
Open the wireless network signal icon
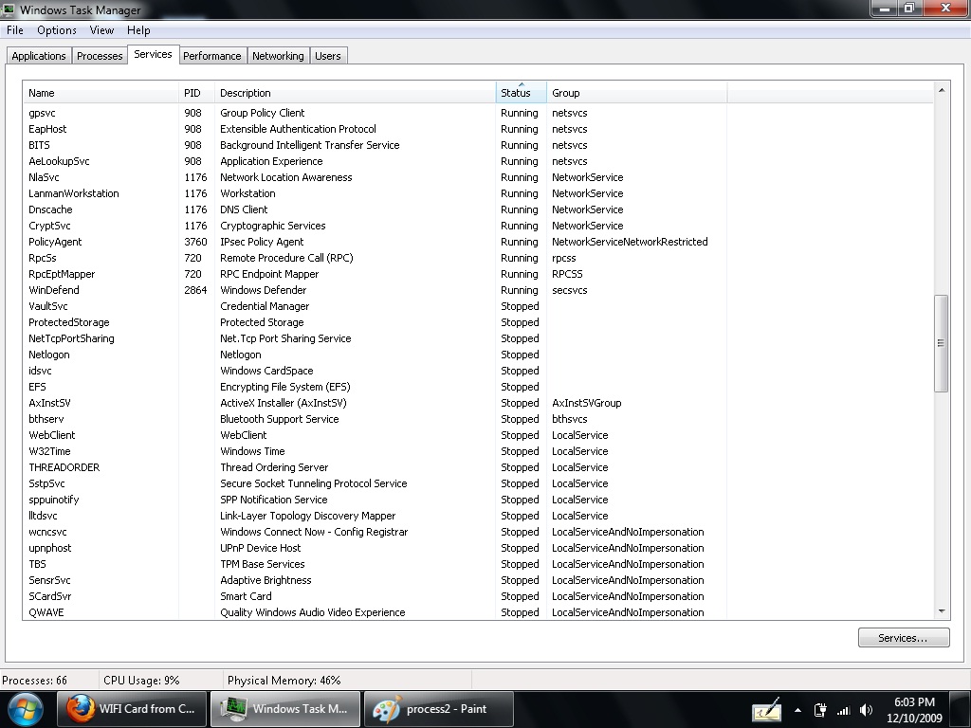[x=843, y=711]
